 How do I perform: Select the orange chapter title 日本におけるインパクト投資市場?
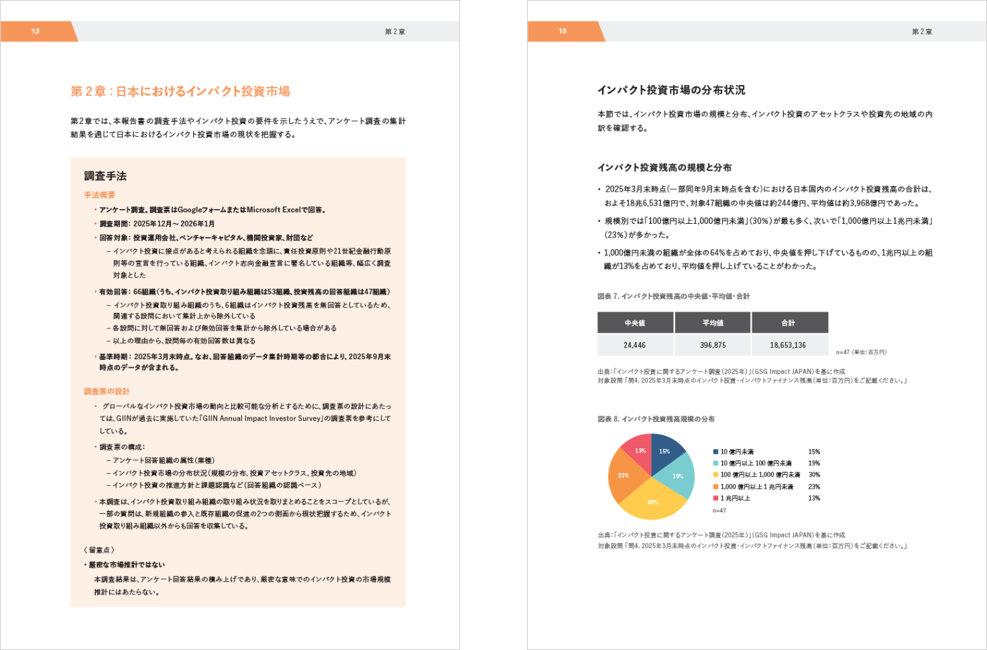click(x=180, y=91)
